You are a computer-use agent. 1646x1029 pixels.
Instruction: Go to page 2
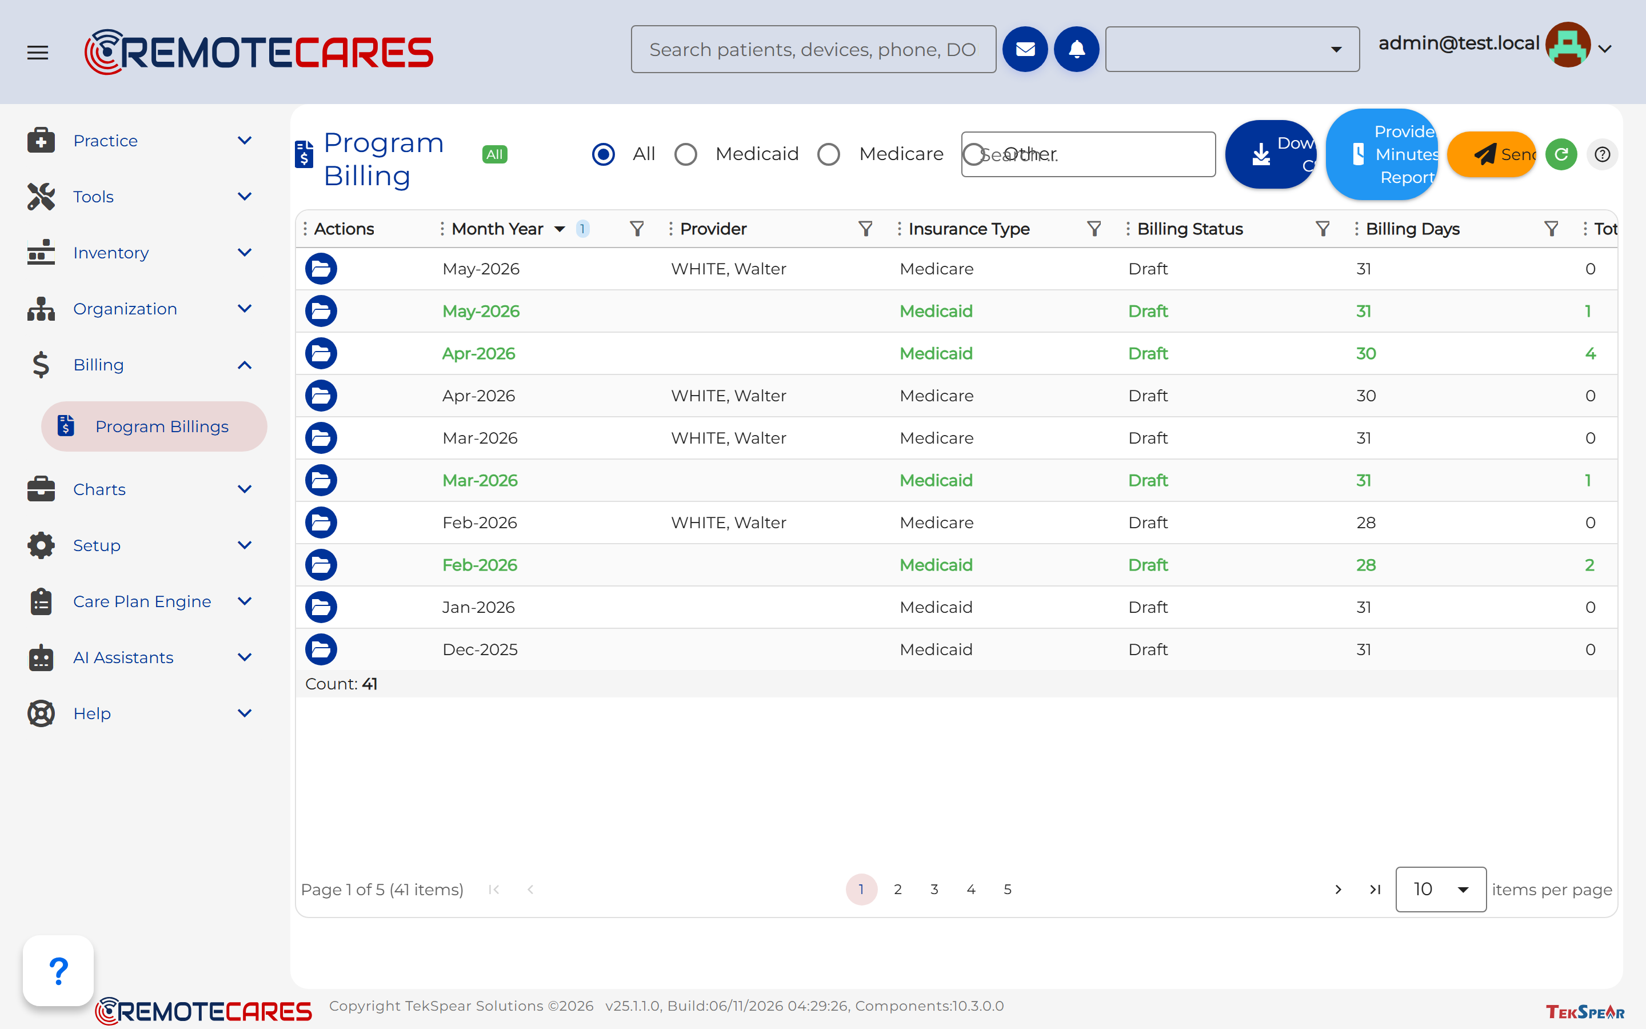[898, 890]
